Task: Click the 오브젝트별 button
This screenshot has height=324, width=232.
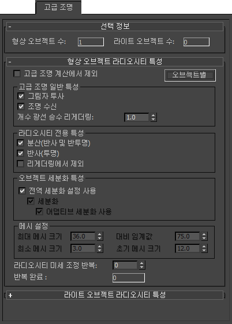Action: [x=190, y=75]
